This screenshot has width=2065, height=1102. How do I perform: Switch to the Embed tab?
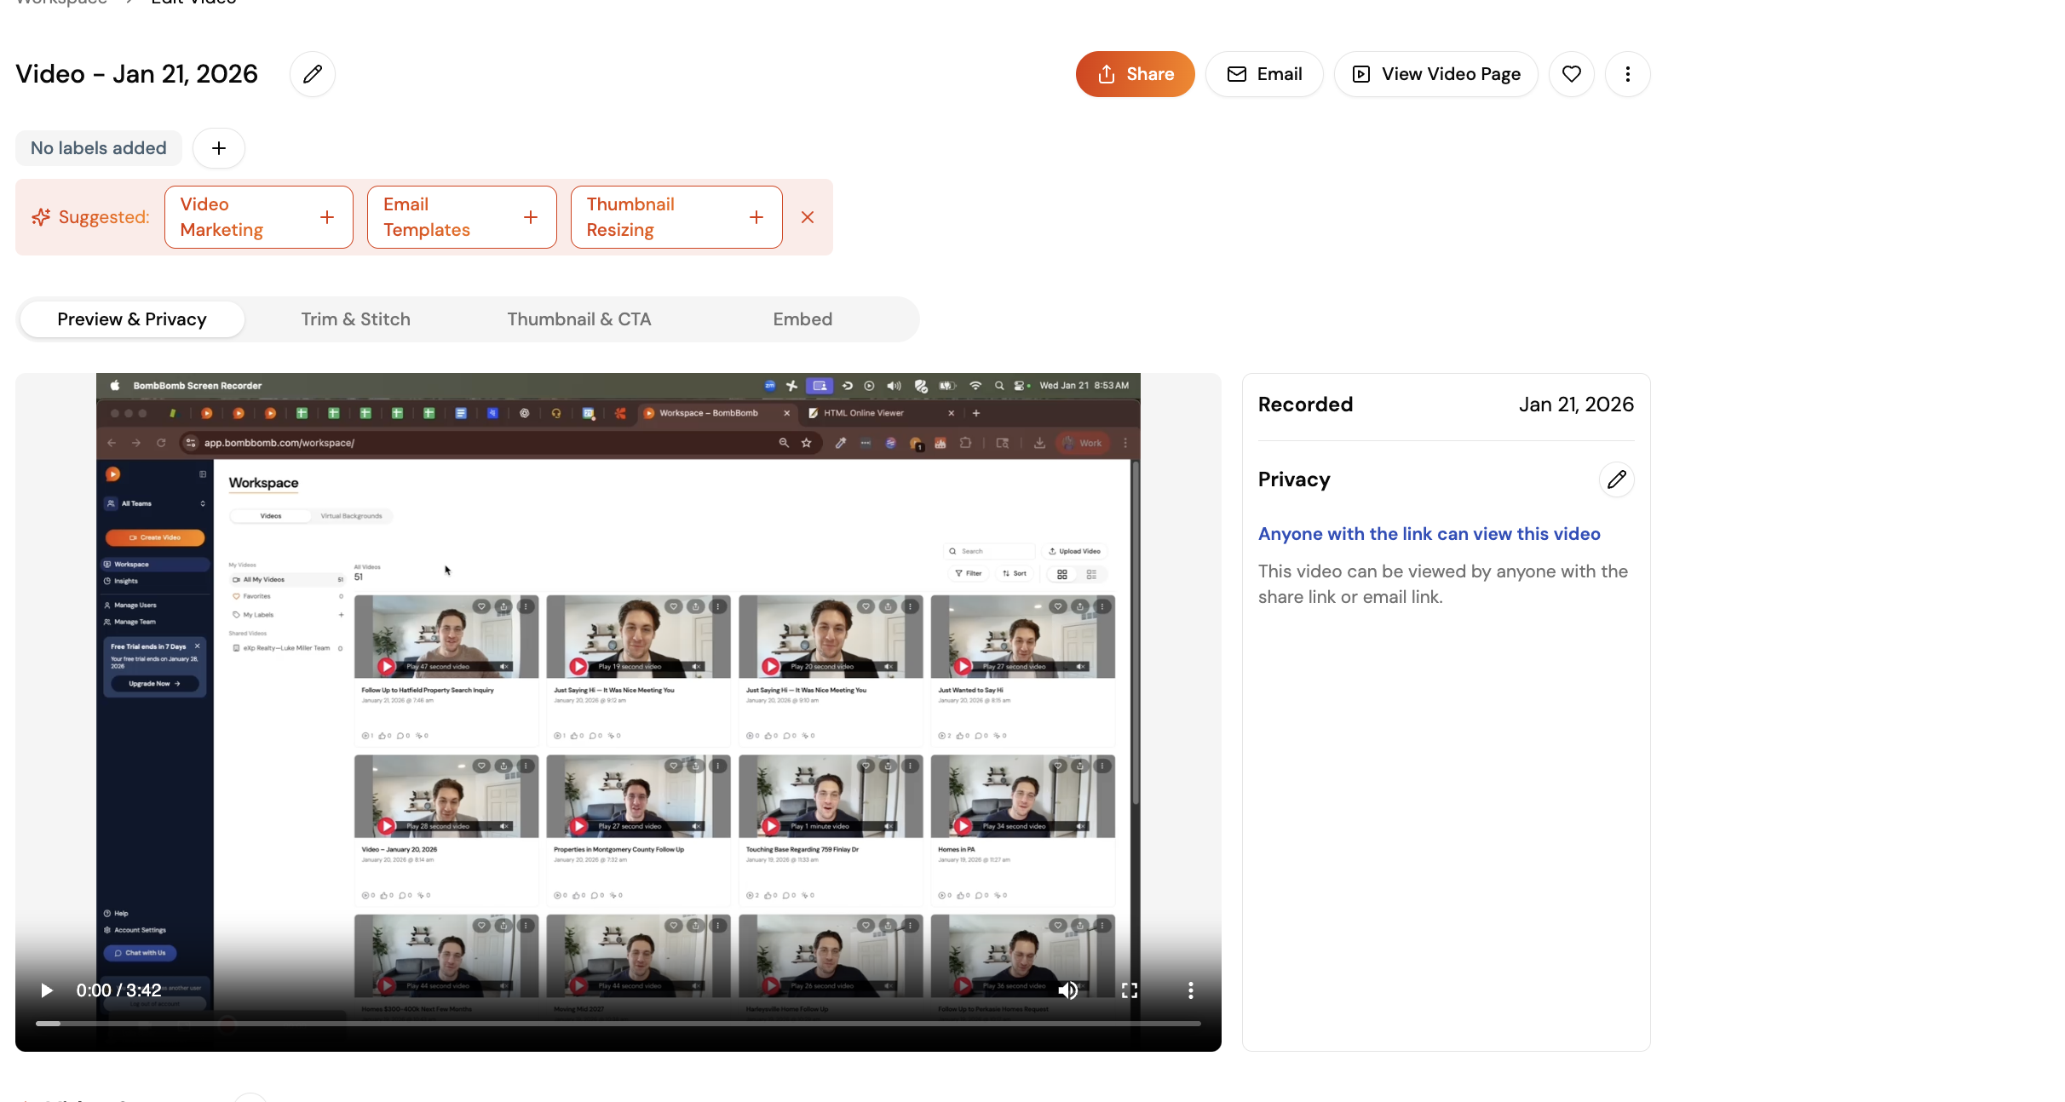click(802, 319)
